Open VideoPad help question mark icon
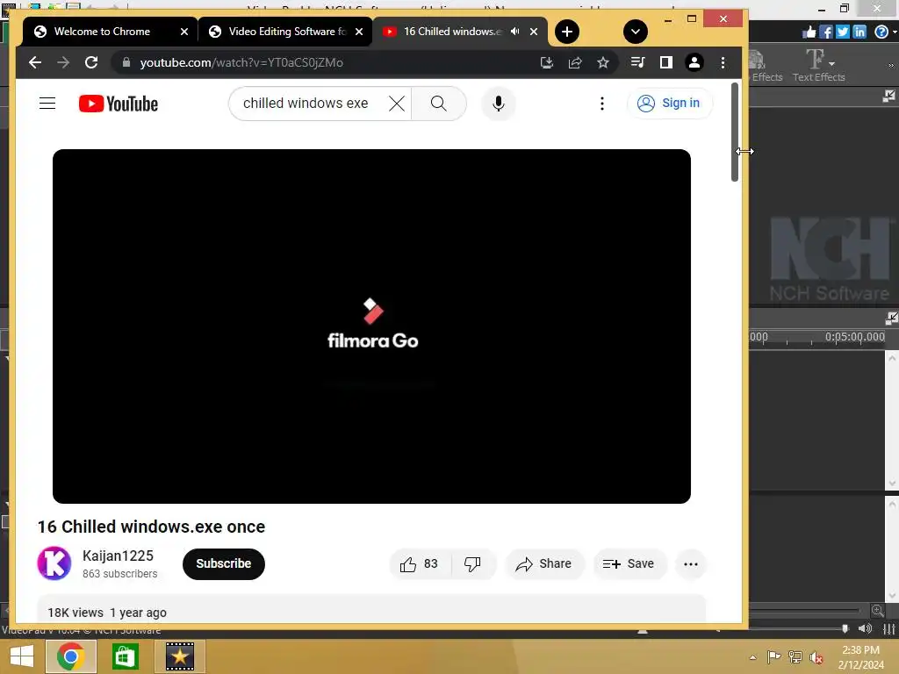899x674 pixels. 881,32
